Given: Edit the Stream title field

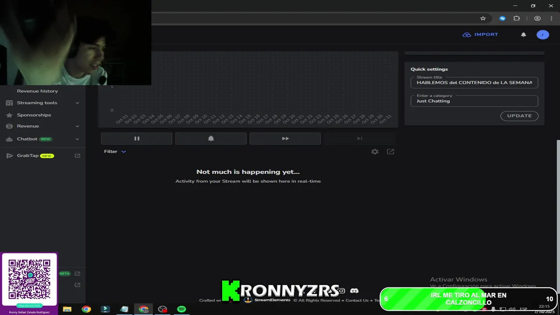Looking at the screenshot, I should pyautogui.click(x=474, y=82).
